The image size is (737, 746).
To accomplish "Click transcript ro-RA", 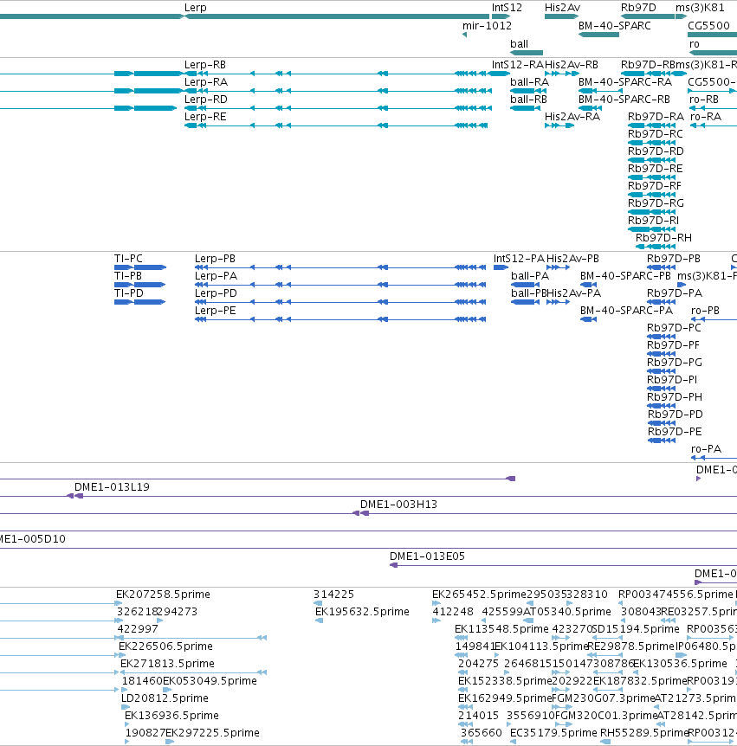I will (x=706, y=117).
